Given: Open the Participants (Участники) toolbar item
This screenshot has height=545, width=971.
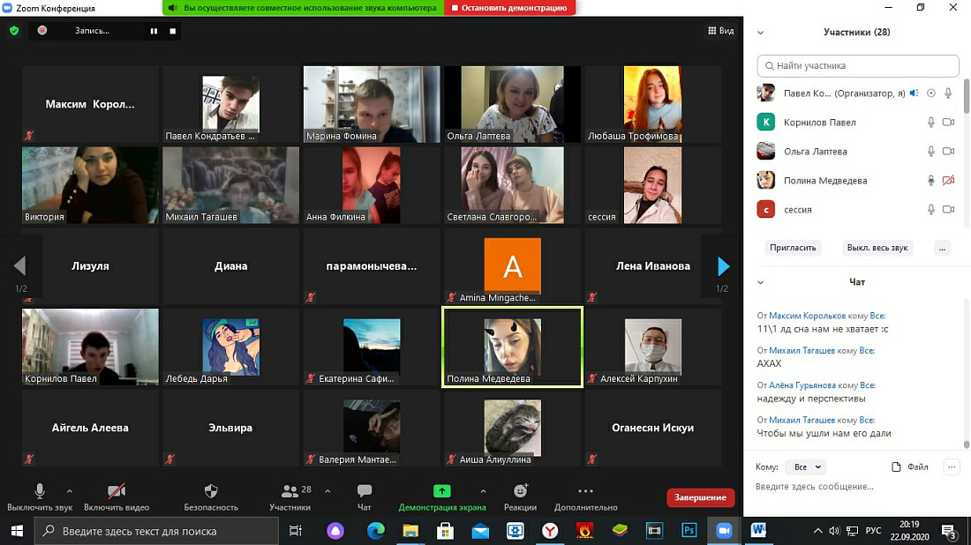Looking at the screenshot, I should [290, 491].
